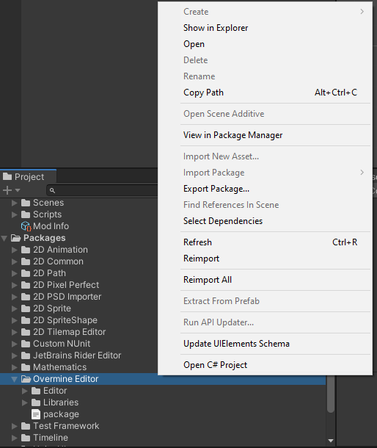
Task: Collapse the Overmine Editor folder arrow
Action: click(14, 379)
